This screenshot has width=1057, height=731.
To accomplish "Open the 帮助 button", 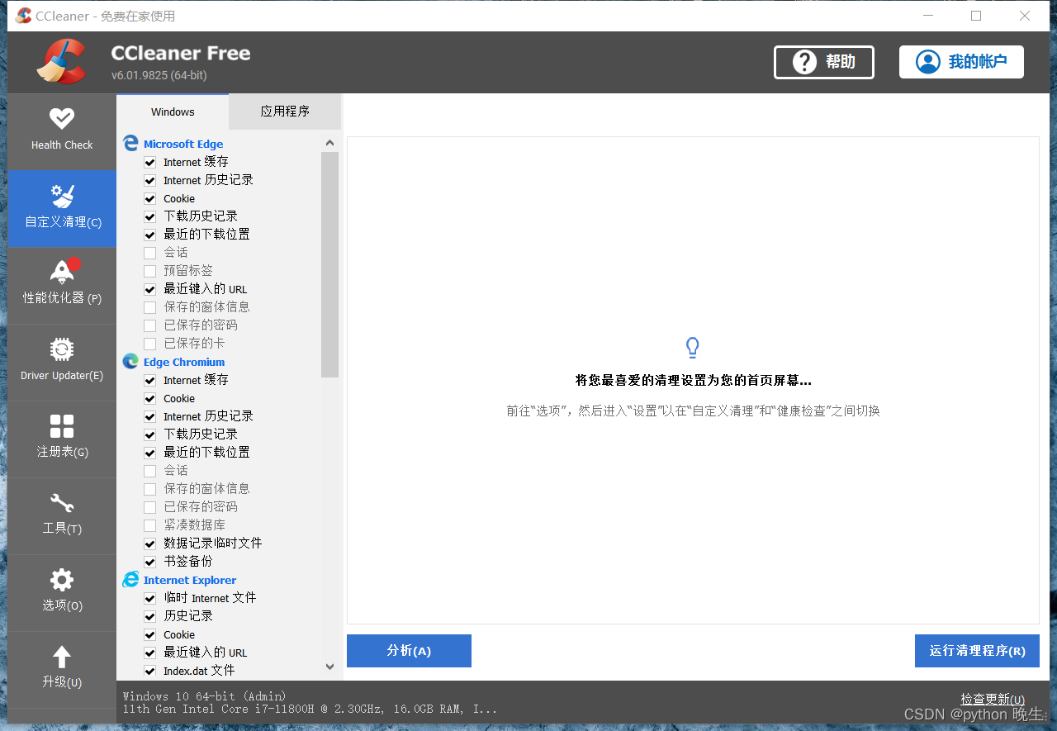I will [x=824, y=62].
